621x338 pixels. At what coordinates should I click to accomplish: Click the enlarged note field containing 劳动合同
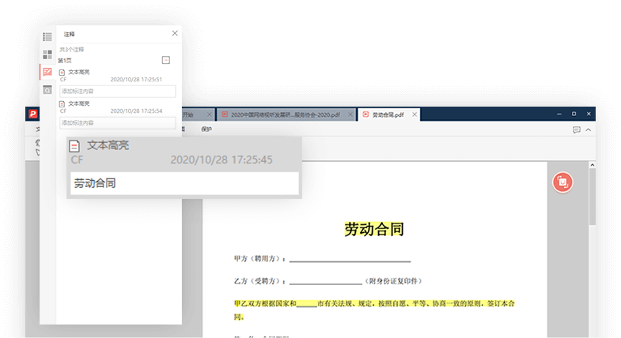click(x=184, y=183)
